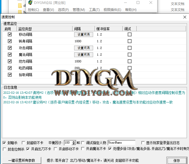
Task: Uncheck enable box for 魔法间隔 row
Action: click(10, 55)
